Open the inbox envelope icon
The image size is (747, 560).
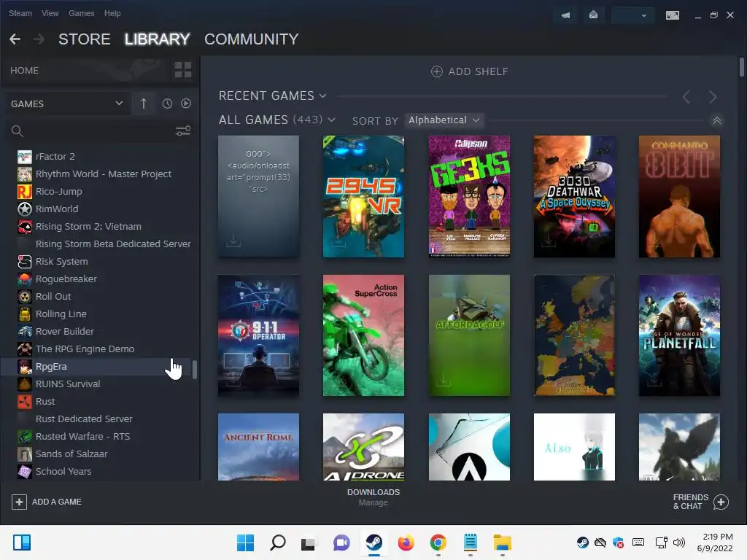point(593,15)
